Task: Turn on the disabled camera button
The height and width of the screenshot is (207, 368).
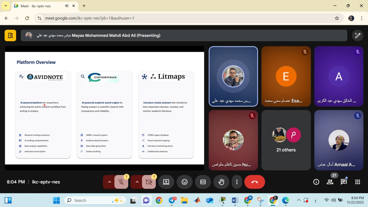Action: (x=149, y=182)
